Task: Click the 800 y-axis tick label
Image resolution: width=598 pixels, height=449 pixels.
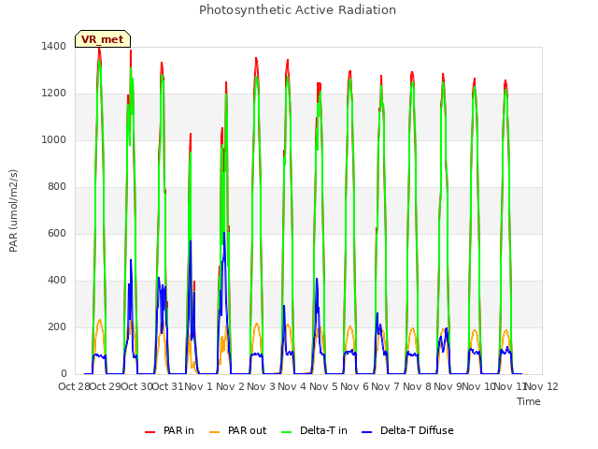Action: coord(57,187)
